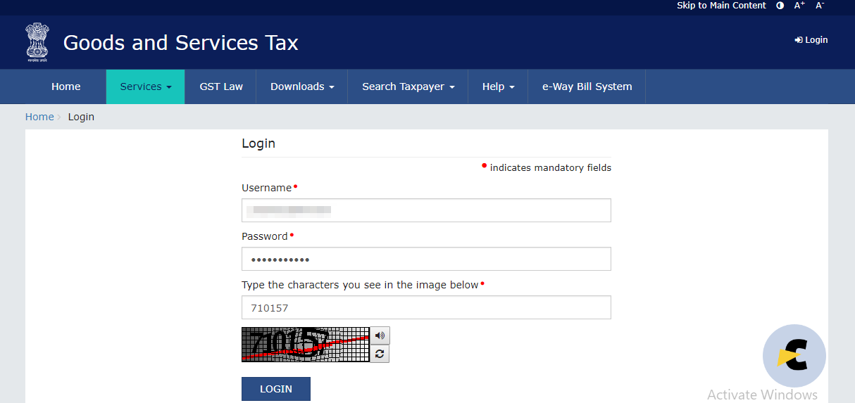This screenshot has height=403, width=855.
Task: Expand the Search Taxpayer dropdown menu
Action: pyautogui.click(x=408, y=87)
